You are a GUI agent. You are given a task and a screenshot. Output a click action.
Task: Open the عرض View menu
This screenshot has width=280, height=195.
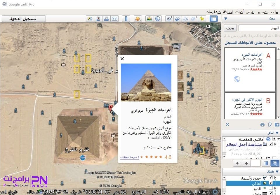250,12
